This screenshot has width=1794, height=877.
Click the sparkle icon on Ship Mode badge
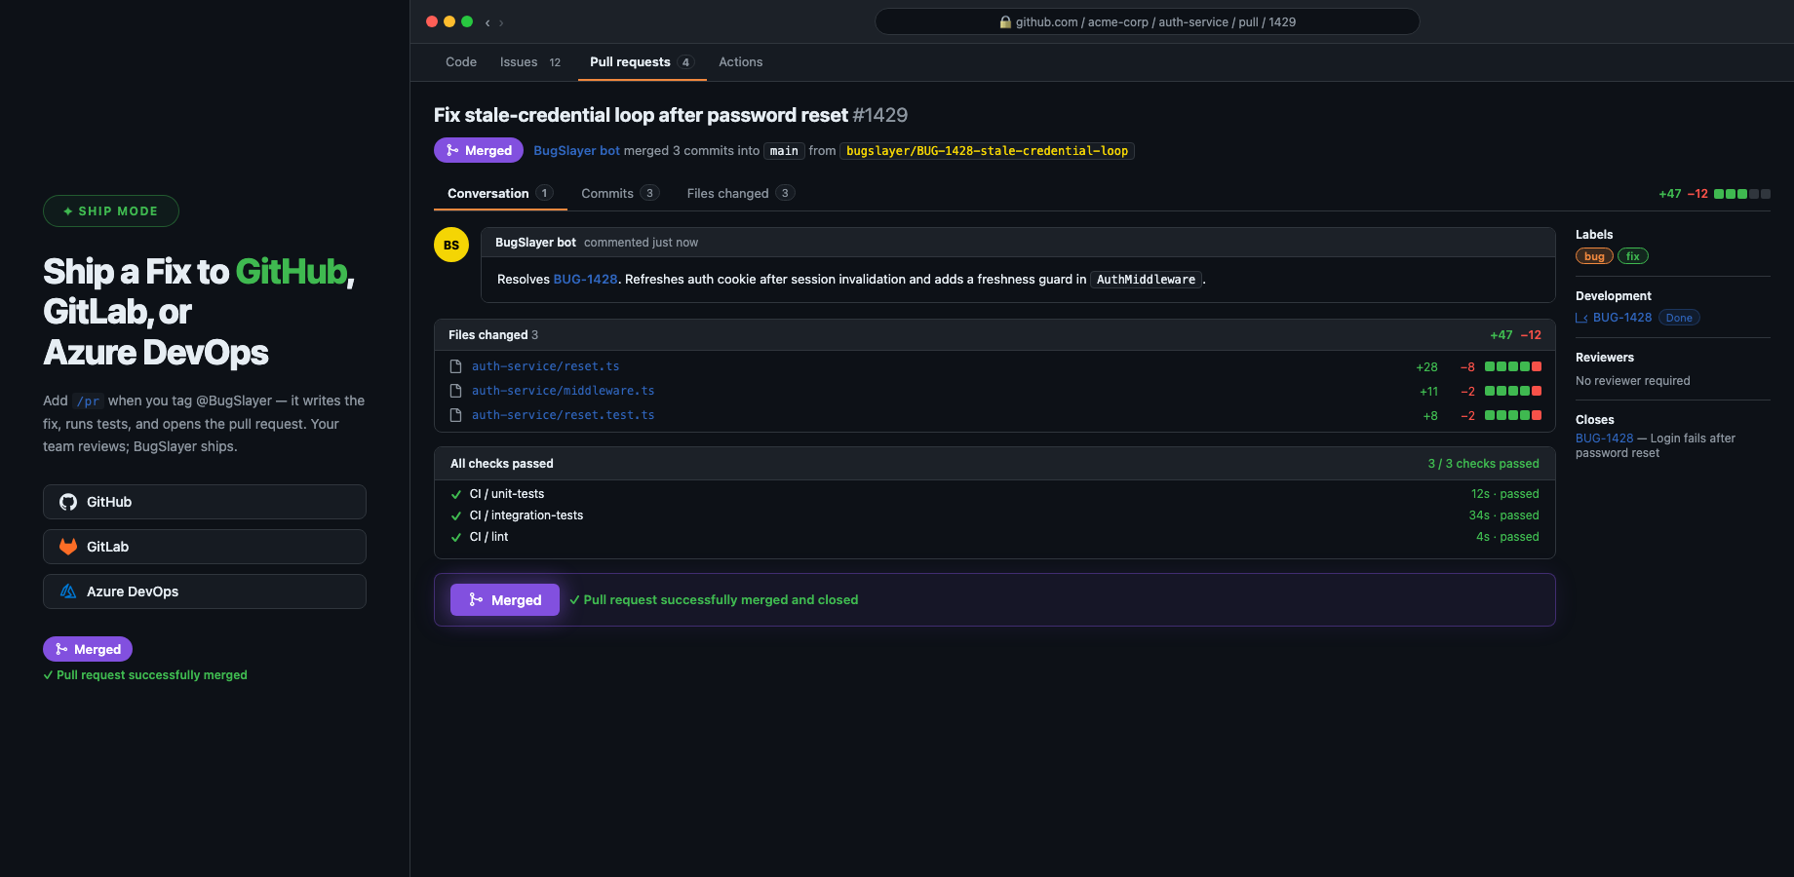click(x=67, y=210)
